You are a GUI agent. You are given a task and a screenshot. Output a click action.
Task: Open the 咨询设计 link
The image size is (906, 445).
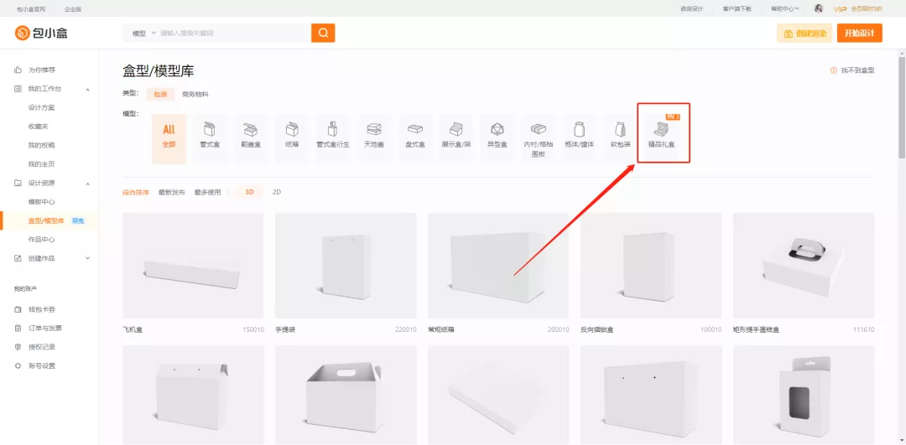pos(691,8)
